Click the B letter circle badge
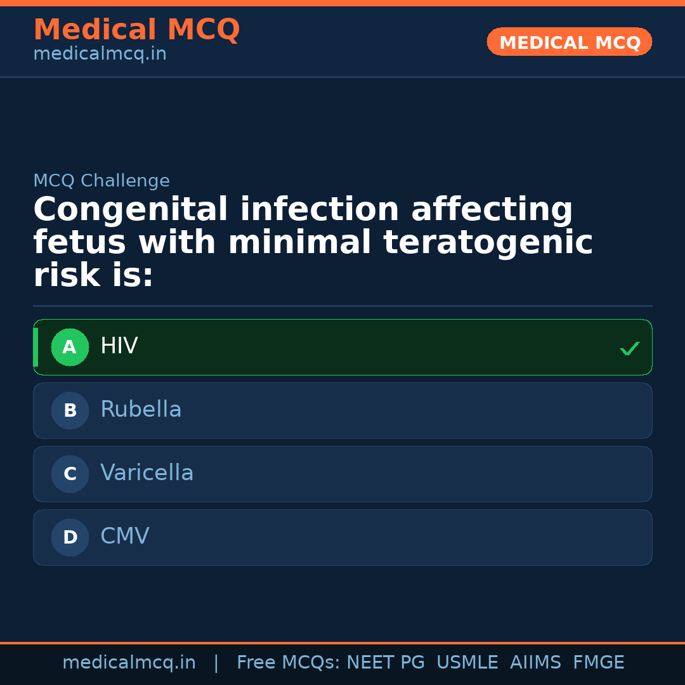 click(x=70, y=410)
